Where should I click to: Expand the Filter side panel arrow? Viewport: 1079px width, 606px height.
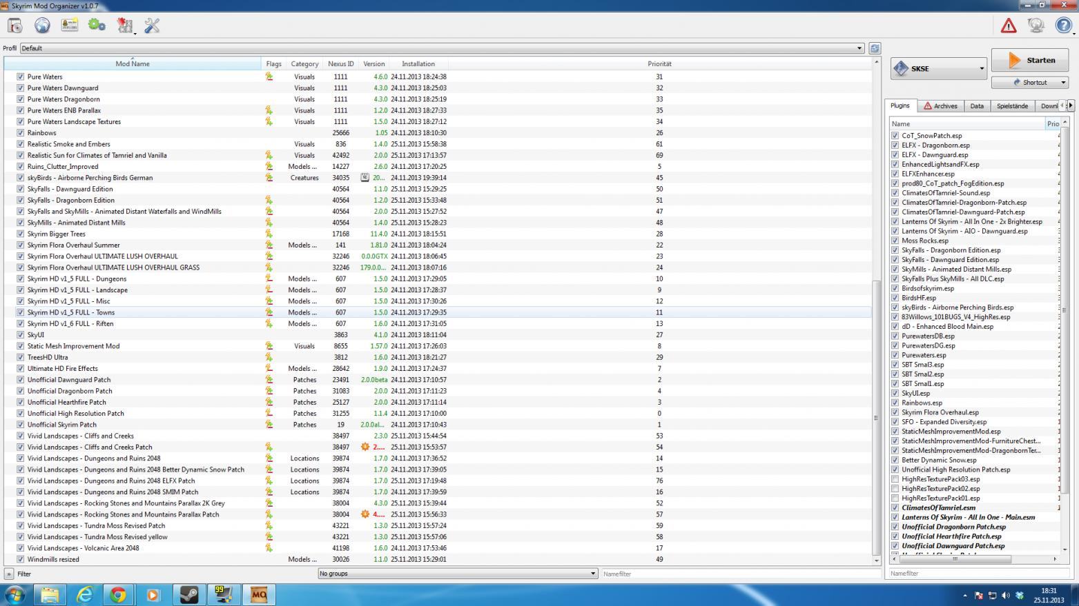click(x=9, y=574)
